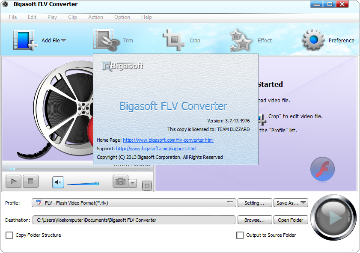
Task: Open the Edit menu
Action: 32,17
